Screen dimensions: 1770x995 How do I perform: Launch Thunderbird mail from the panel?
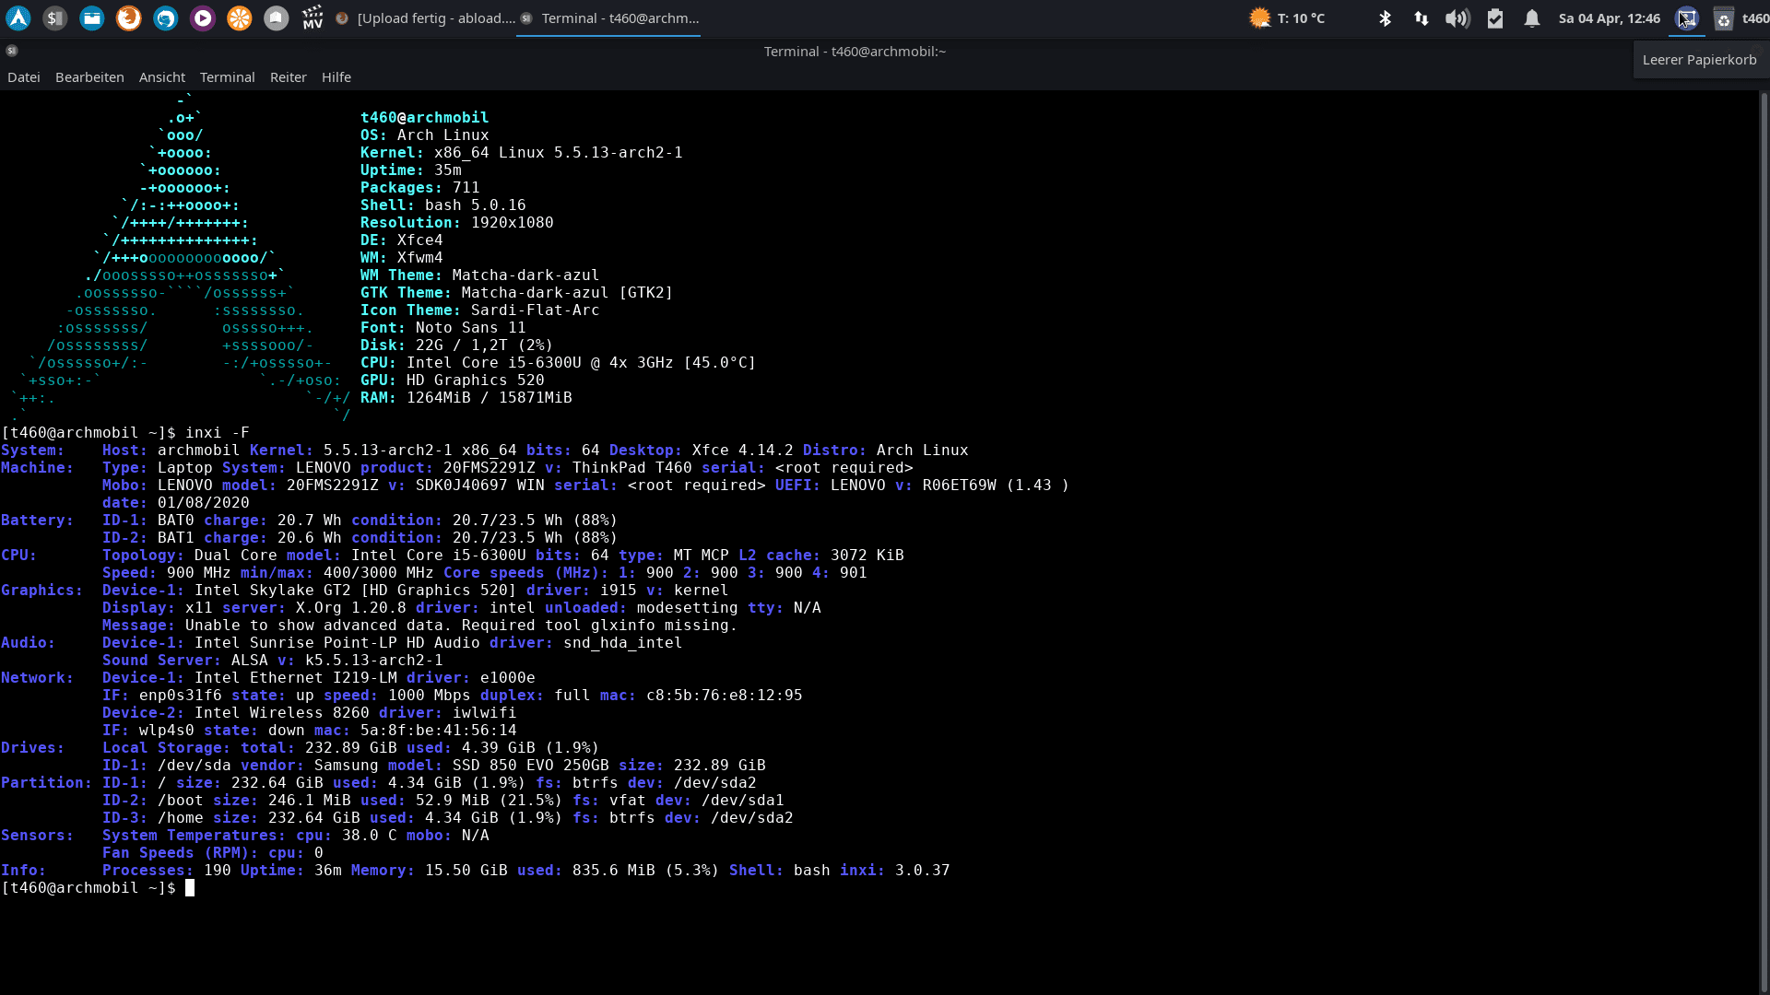[166, 18]
